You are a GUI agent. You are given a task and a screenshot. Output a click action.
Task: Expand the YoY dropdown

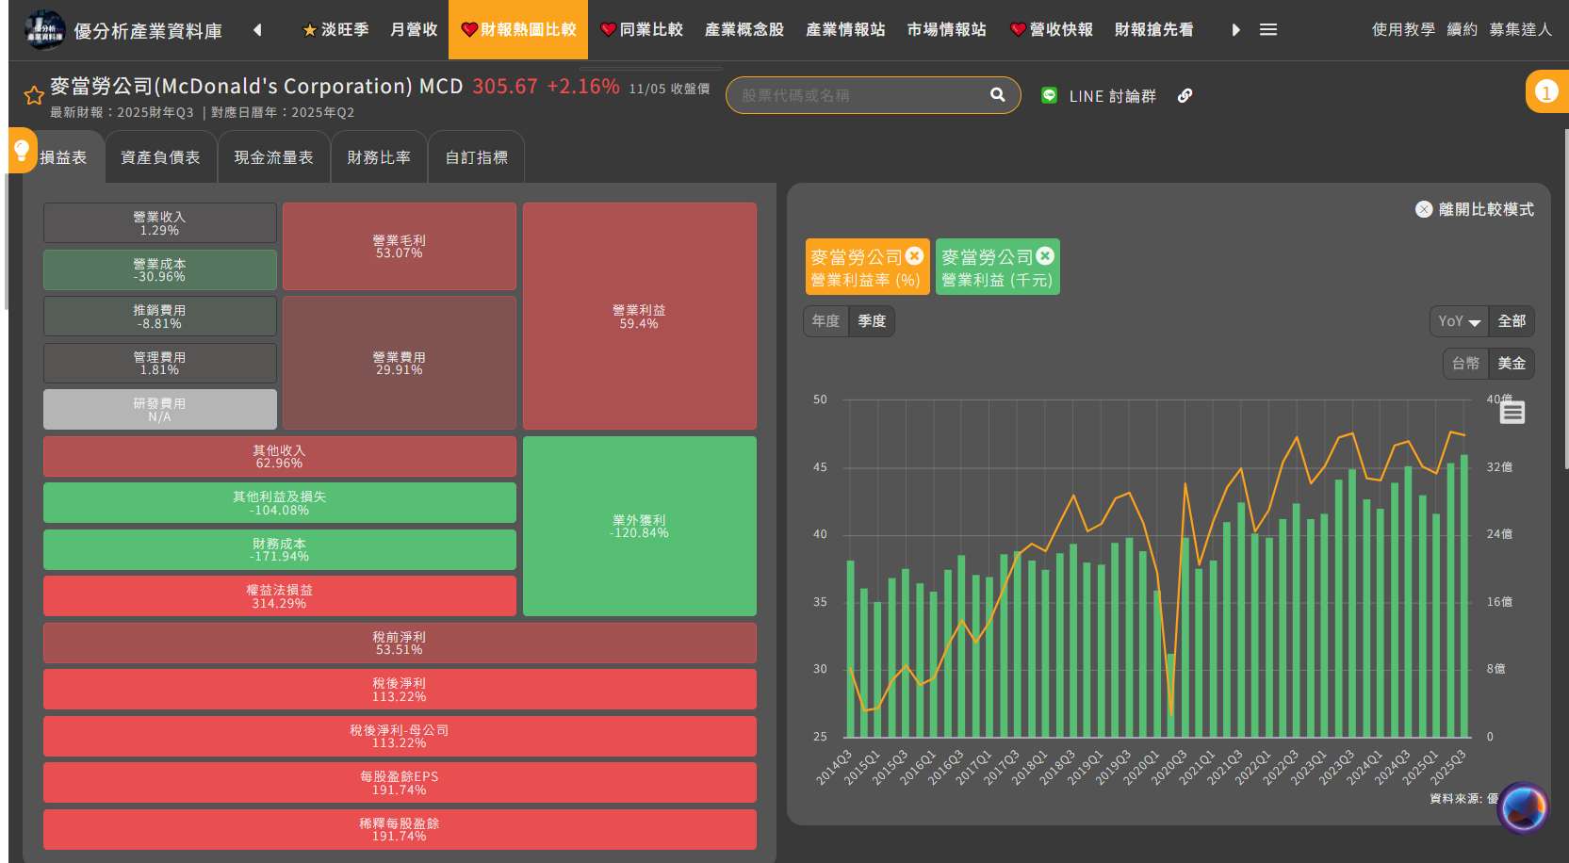tap(1459, 321)
